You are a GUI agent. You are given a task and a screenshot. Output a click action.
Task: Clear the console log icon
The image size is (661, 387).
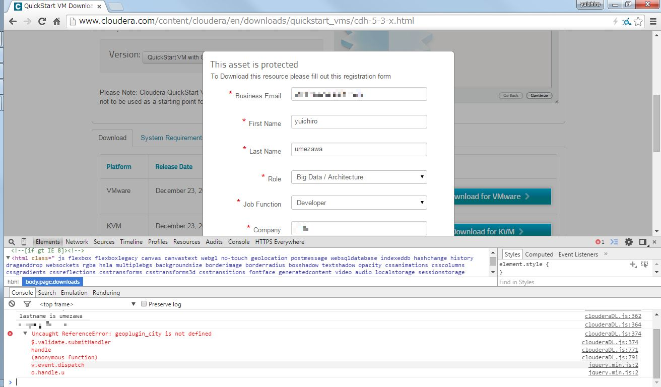click(x=12, y=304)
